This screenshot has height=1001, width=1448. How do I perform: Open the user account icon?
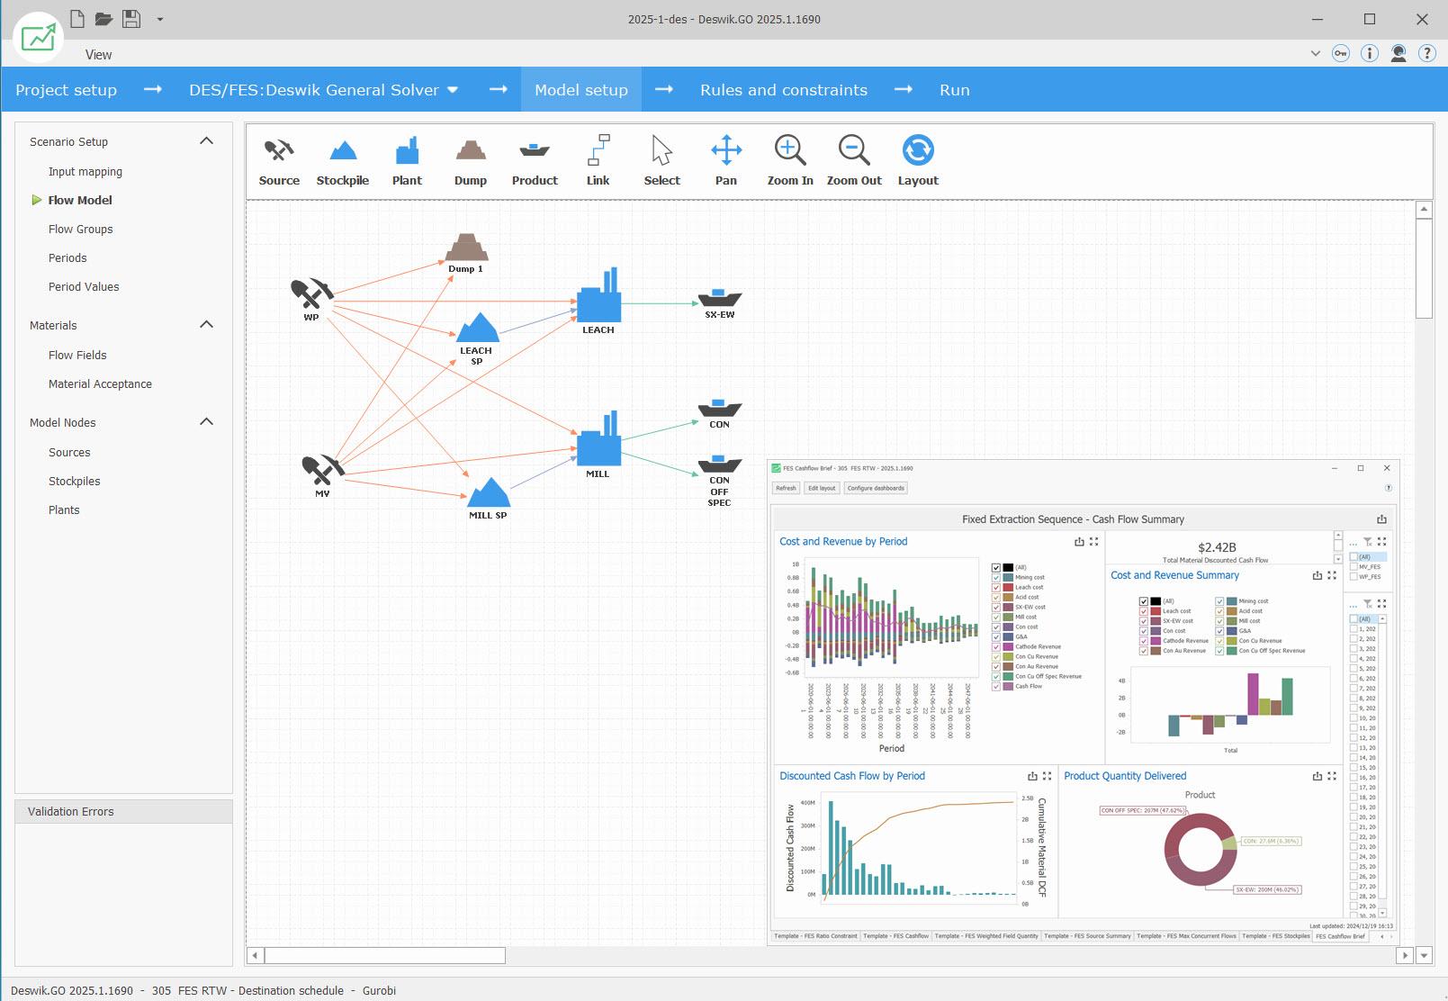click(1399, 53)
